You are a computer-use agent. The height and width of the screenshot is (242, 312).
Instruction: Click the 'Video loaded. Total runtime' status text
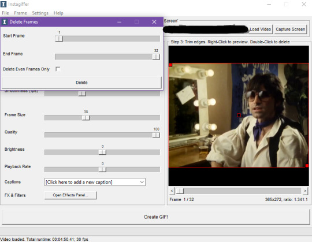click(x=44, y=239)
